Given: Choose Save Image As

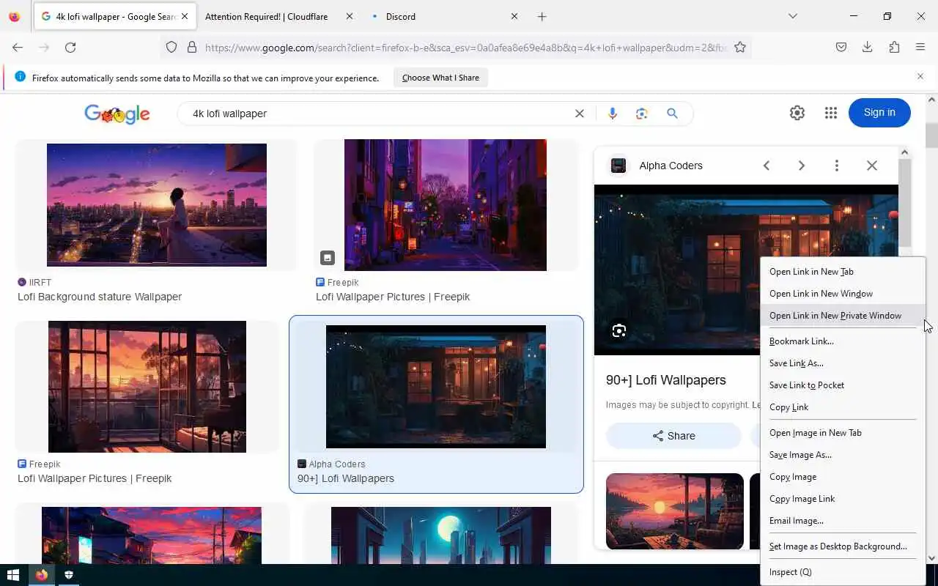Looking at the screenshot, I should pos(843,455).
